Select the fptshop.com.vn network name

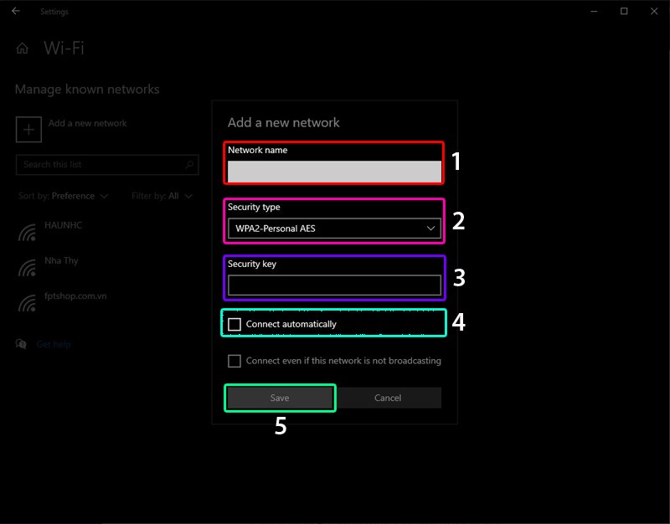pyautogui.click(x=75, y=296)
